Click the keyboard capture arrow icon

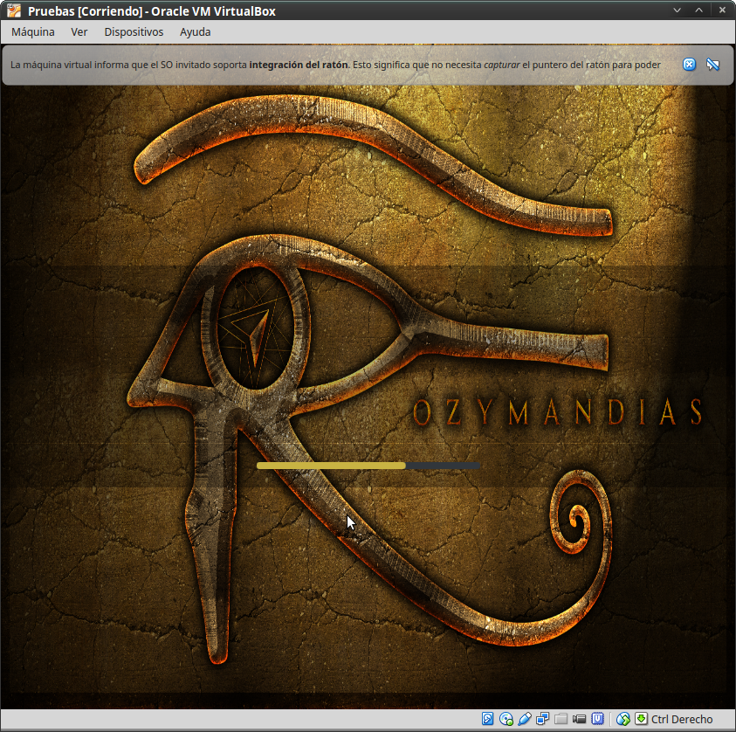[x=642, y=719]
